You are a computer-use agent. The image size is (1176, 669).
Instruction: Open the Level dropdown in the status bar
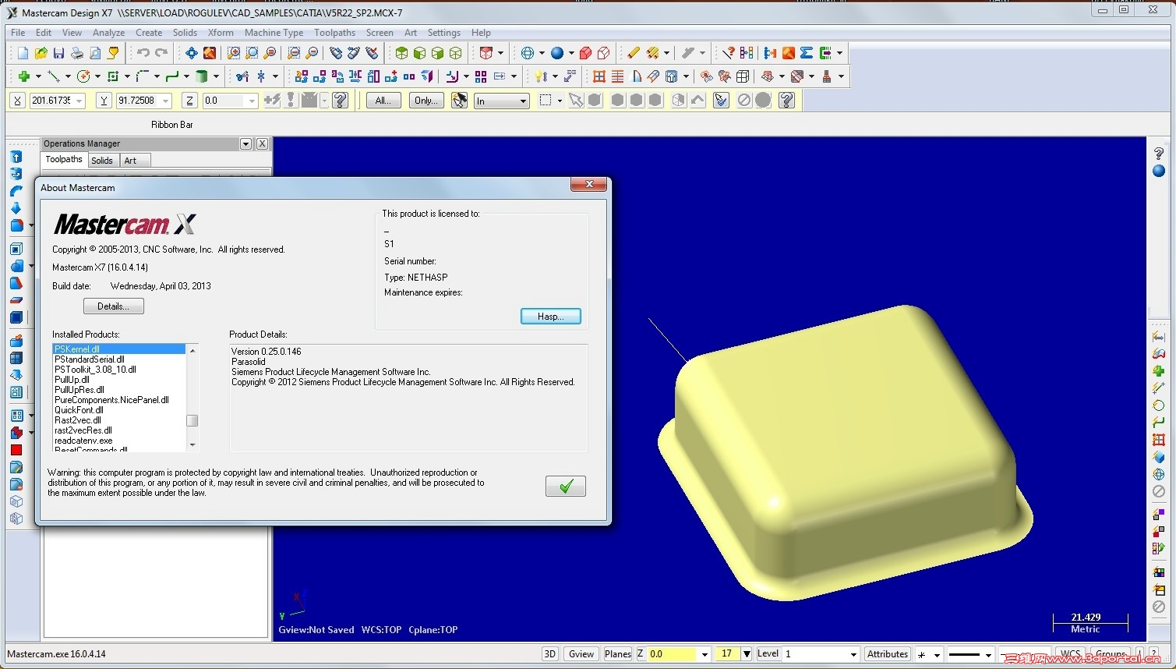tap(853, 653)
